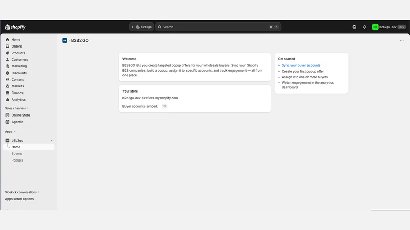Open the Customers person icon
The height and width of the screenshot is (230, 410).
(7, 59)
